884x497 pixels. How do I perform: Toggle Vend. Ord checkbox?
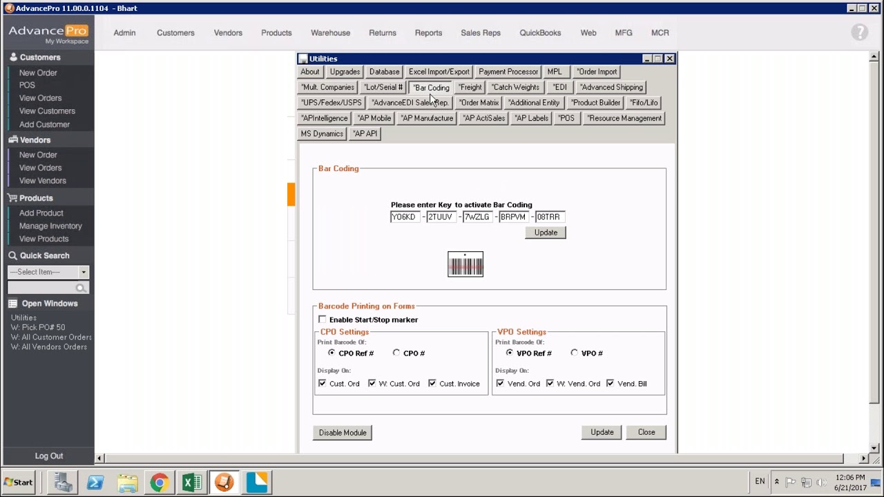coord(501,383)
